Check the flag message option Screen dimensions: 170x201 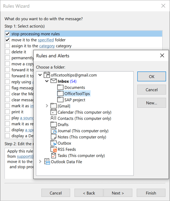coord(7,88)
